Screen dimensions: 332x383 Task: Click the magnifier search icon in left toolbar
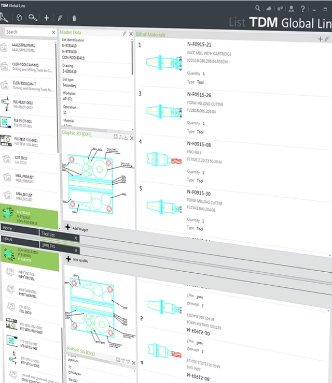(x=33, y=18)
